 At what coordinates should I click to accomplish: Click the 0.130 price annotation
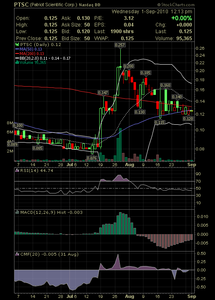point(140,112)
